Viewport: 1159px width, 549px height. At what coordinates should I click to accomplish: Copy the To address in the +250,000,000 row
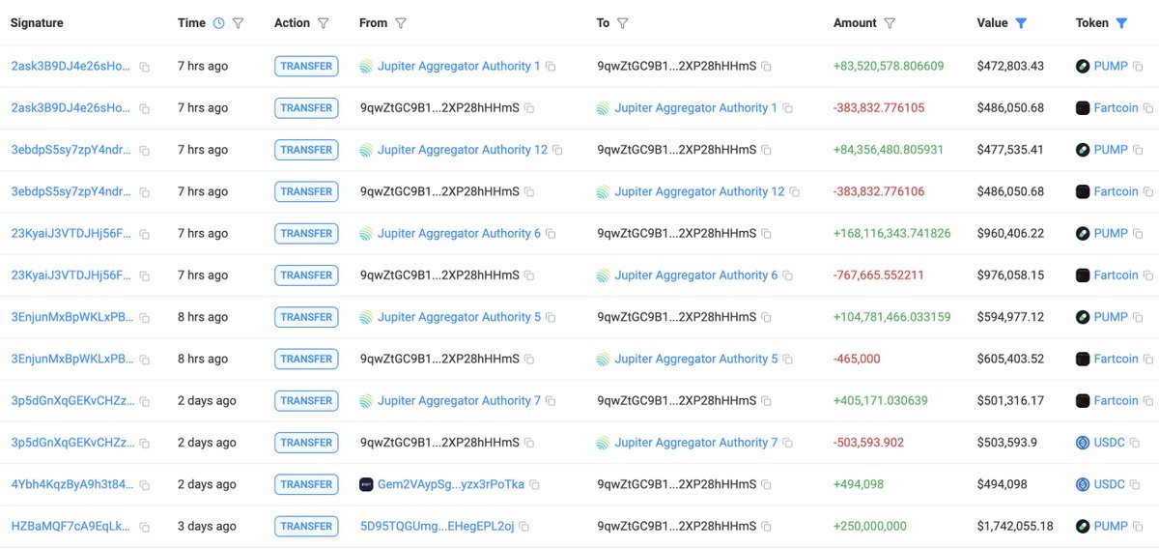766,527
